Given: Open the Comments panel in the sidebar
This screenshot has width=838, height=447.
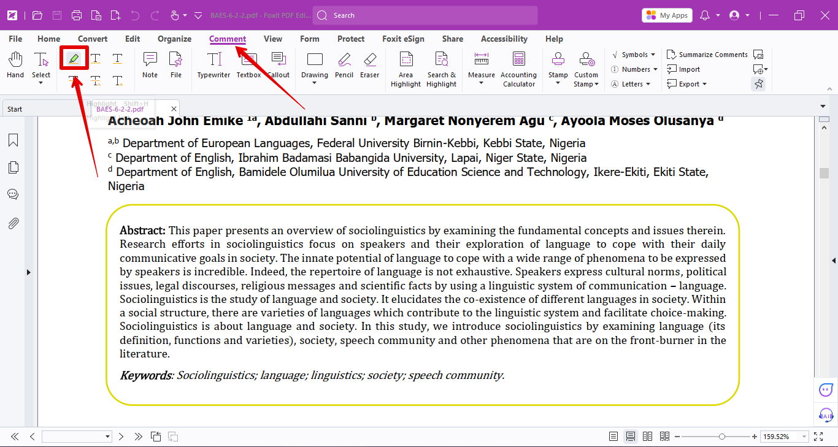Looking at the screenshot, I should 13,194.
